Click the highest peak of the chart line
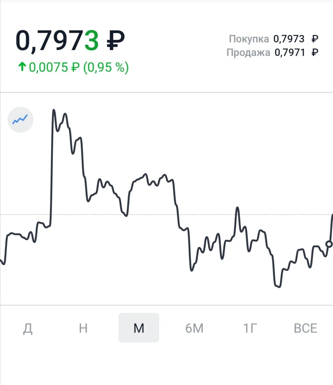Image resolution: width=333 pixels, height=385 pixels. click(54, 110)
